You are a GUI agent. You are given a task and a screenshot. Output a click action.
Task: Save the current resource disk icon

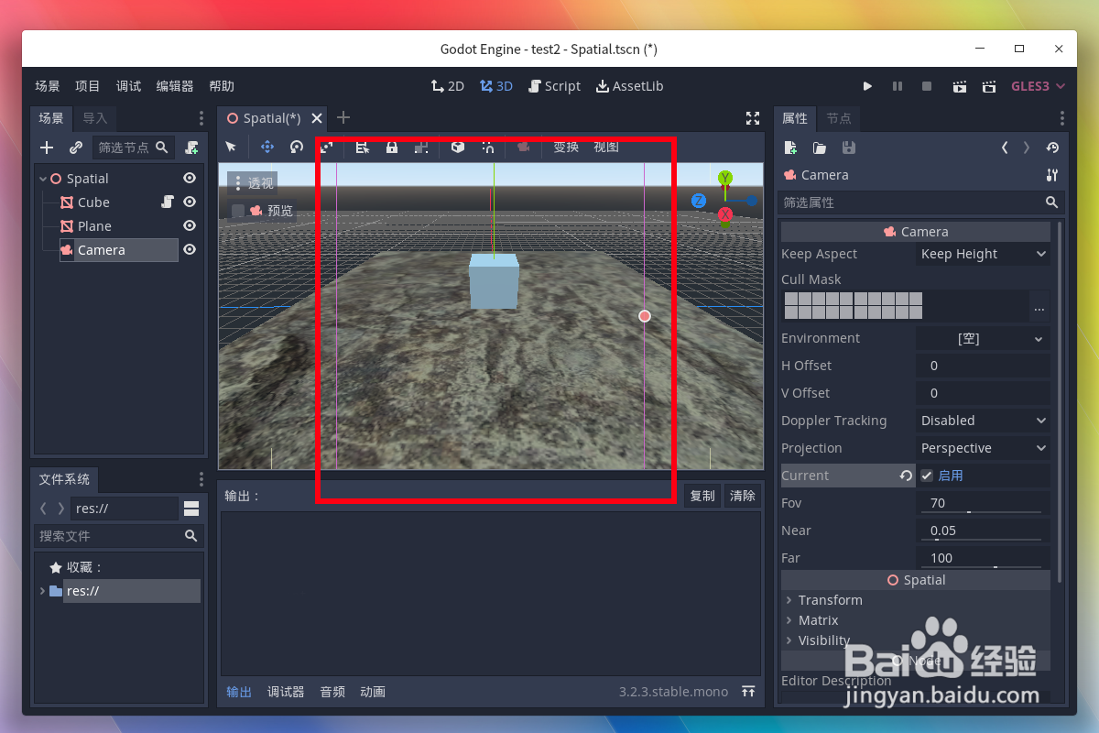click(849, 147)
